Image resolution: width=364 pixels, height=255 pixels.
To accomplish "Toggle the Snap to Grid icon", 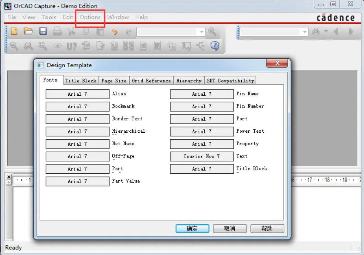I will pos(158,46).
